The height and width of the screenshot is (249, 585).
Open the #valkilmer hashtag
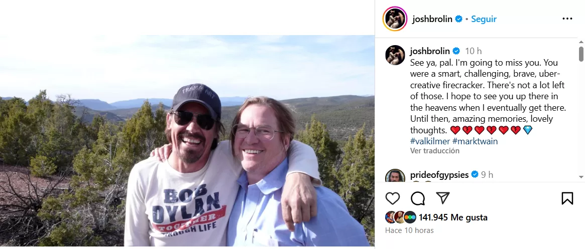coord(430,141)
